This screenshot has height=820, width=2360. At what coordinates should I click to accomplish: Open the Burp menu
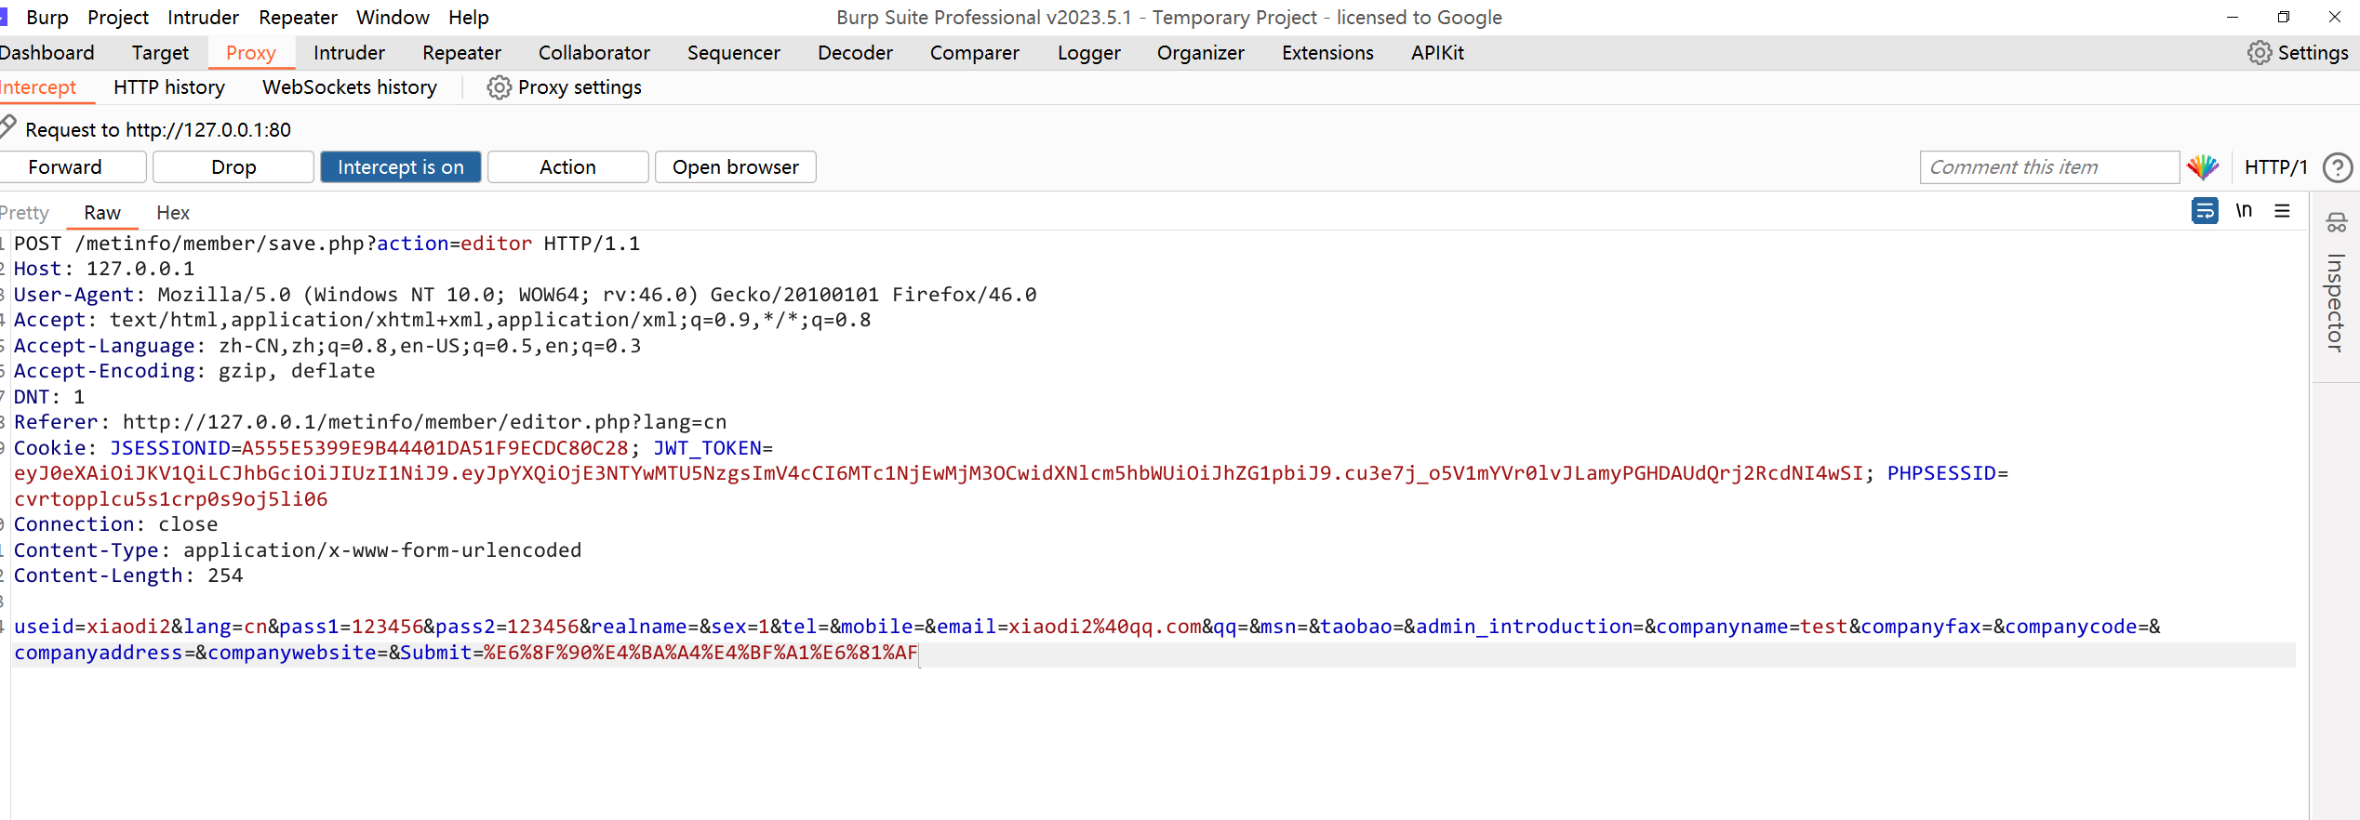pos(47,18)
